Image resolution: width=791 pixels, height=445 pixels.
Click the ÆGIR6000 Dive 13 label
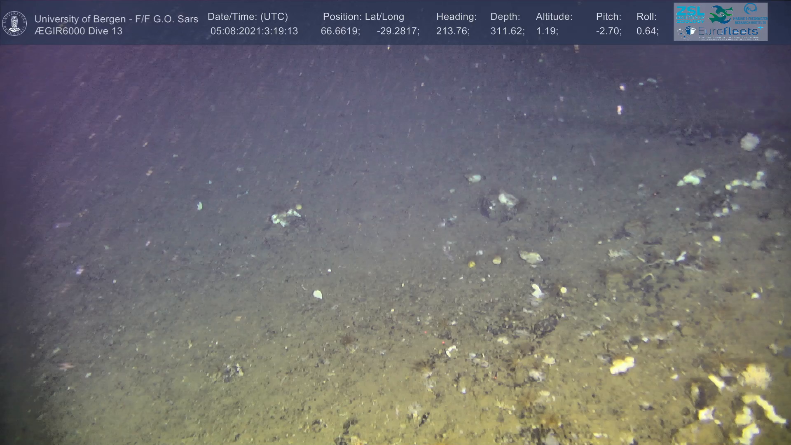tap(78, 31)
